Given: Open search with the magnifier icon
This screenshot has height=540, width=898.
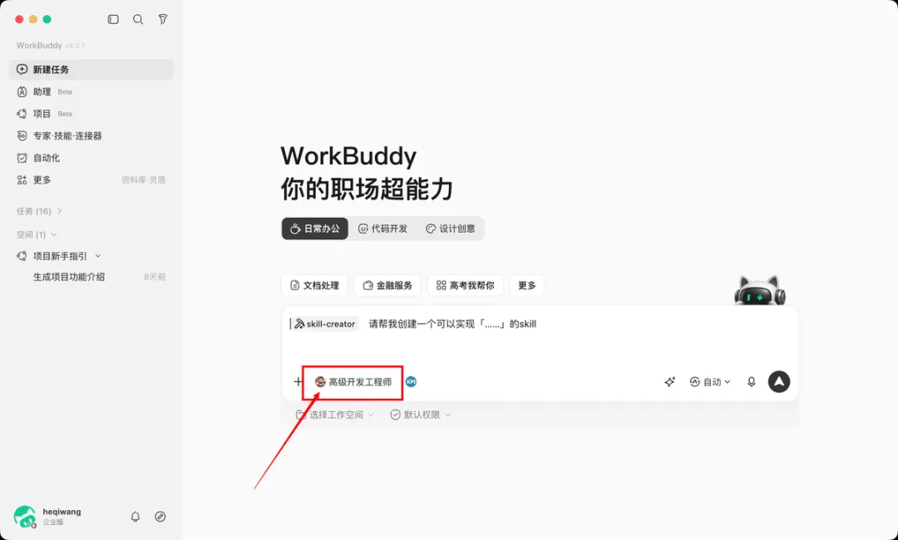Looking at the screenshot, I should tap(138, 19).
